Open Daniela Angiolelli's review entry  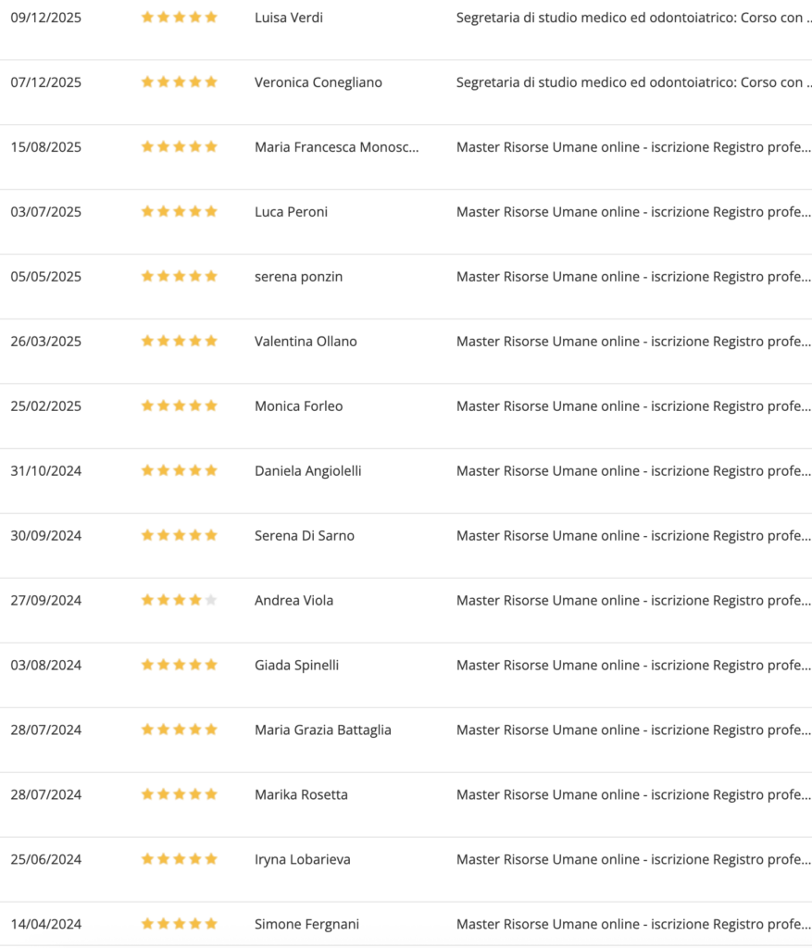[307, 471]
